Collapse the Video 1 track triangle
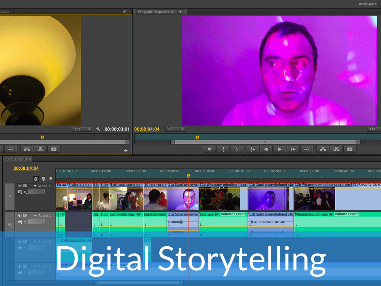Image resolution: width=381 pixels, height=286 pixels. (35, 186)
